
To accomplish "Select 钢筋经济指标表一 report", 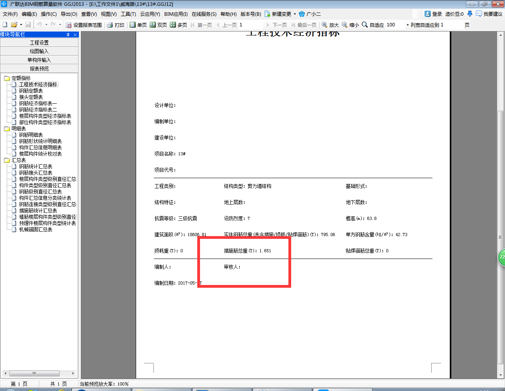I will [x=38, y=104].
